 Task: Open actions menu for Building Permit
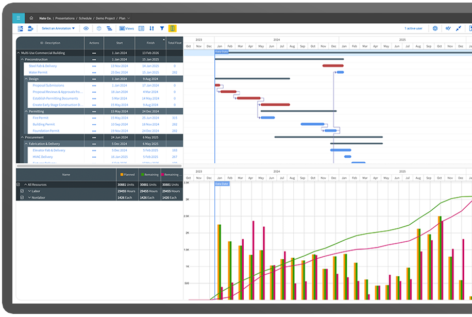(94, 125)
